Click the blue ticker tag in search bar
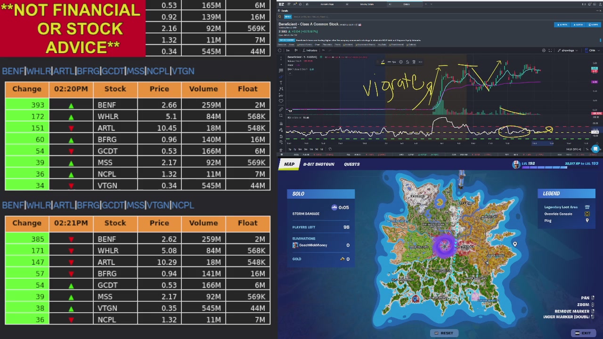The width and height of the screenshot is (603, 339). pos(287,16)
